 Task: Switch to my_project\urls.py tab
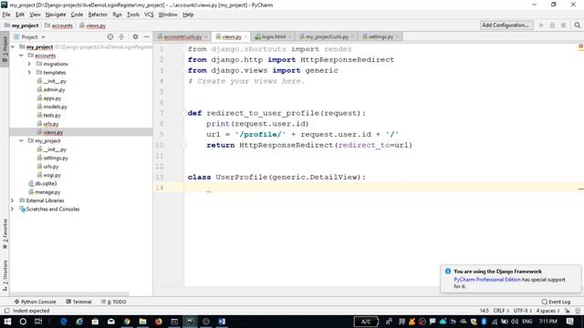327,36
